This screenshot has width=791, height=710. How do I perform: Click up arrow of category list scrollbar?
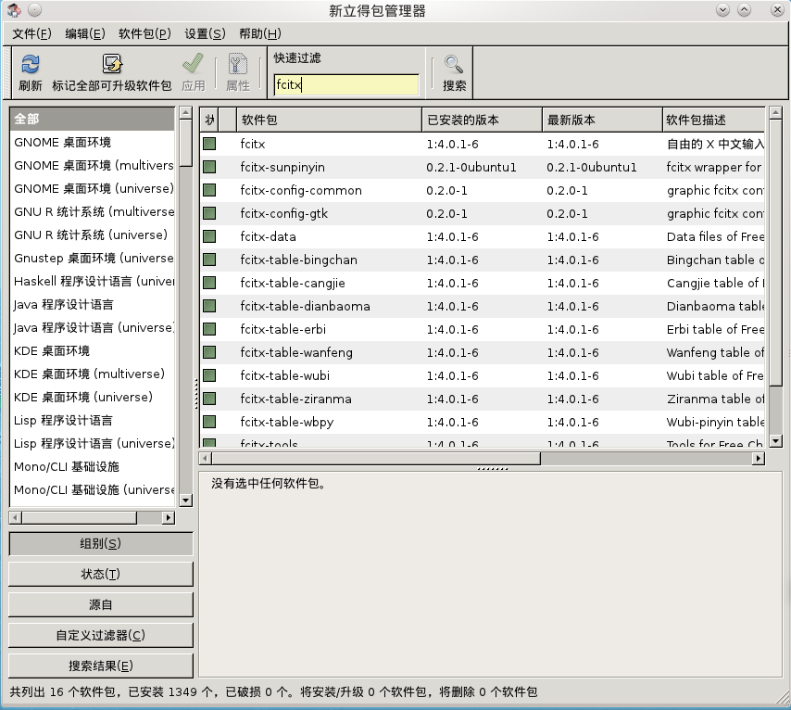click(x=186, y=112)
